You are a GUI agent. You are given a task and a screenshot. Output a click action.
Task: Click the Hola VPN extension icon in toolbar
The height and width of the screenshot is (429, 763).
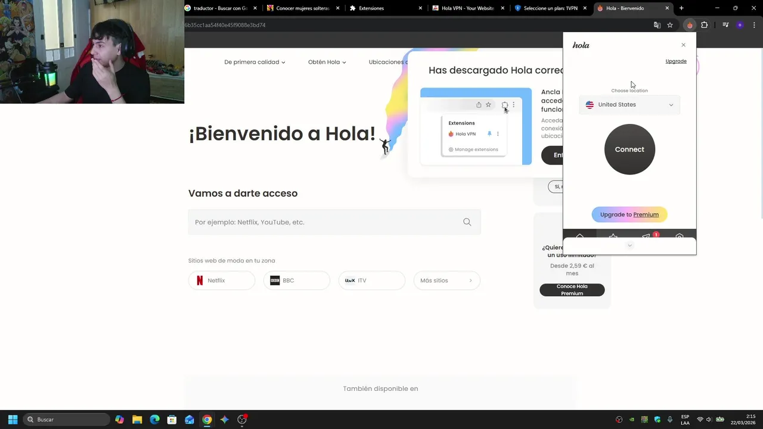(690, 25)
